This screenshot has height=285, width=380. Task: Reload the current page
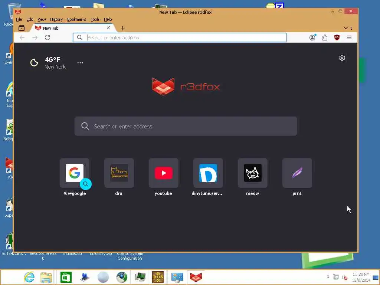point(47,37)
